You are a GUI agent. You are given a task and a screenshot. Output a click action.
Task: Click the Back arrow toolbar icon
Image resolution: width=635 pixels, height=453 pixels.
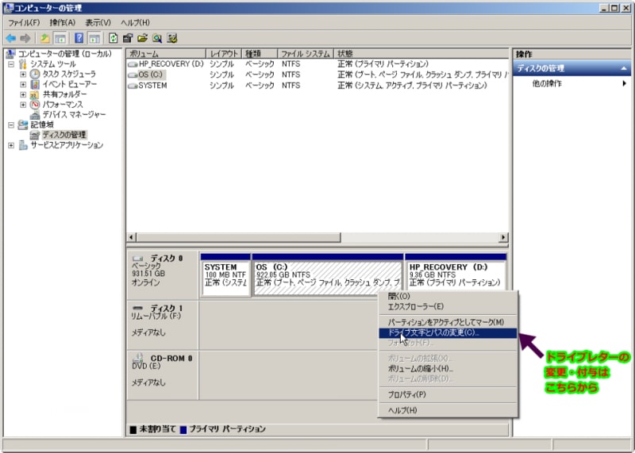[10, 38]
